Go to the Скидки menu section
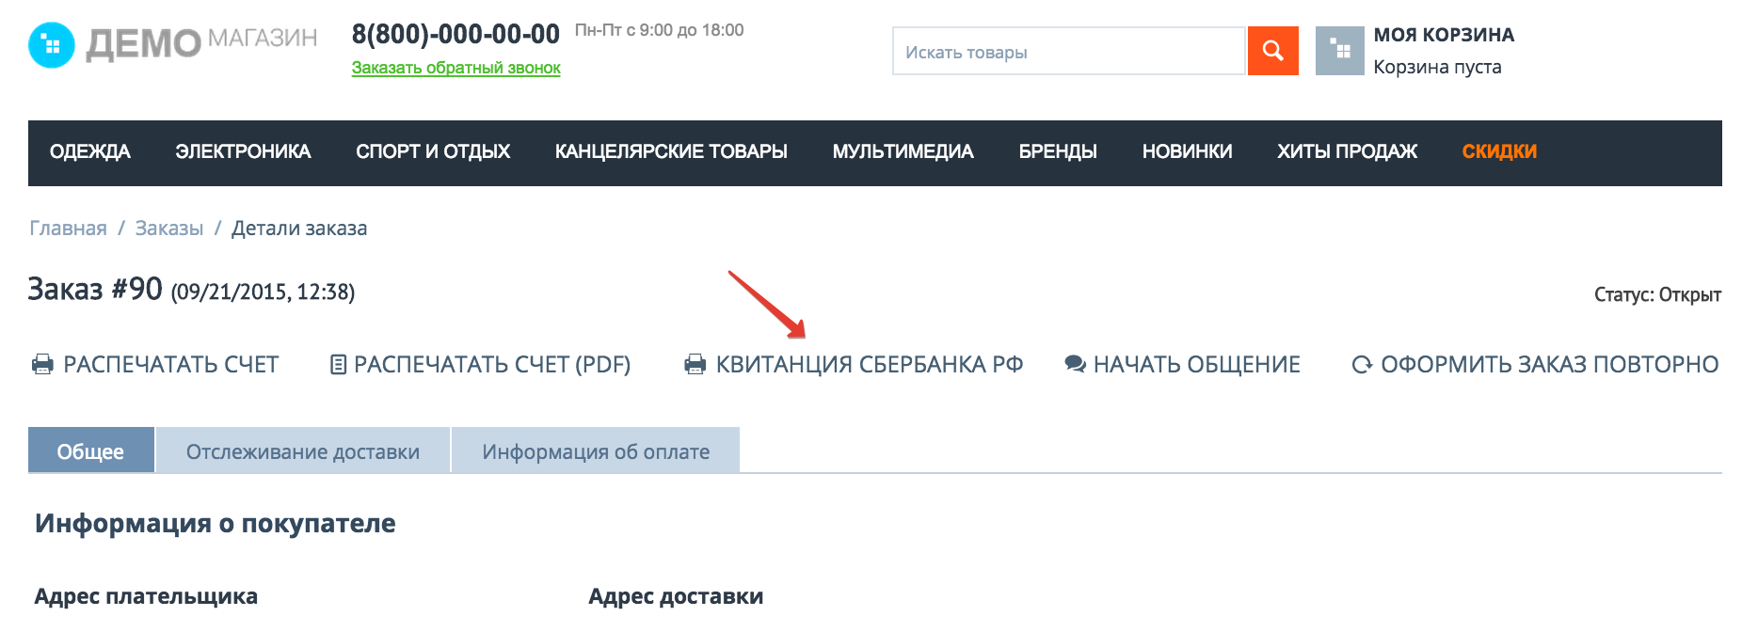Screen dimensions: 1758x632 click(1498, 152)
